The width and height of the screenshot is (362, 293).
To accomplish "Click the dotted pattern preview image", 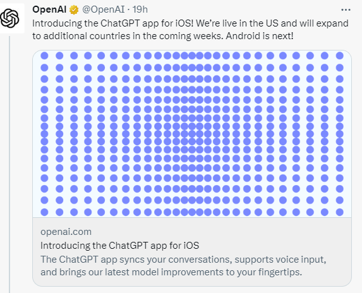I will (x=192, y=134).
